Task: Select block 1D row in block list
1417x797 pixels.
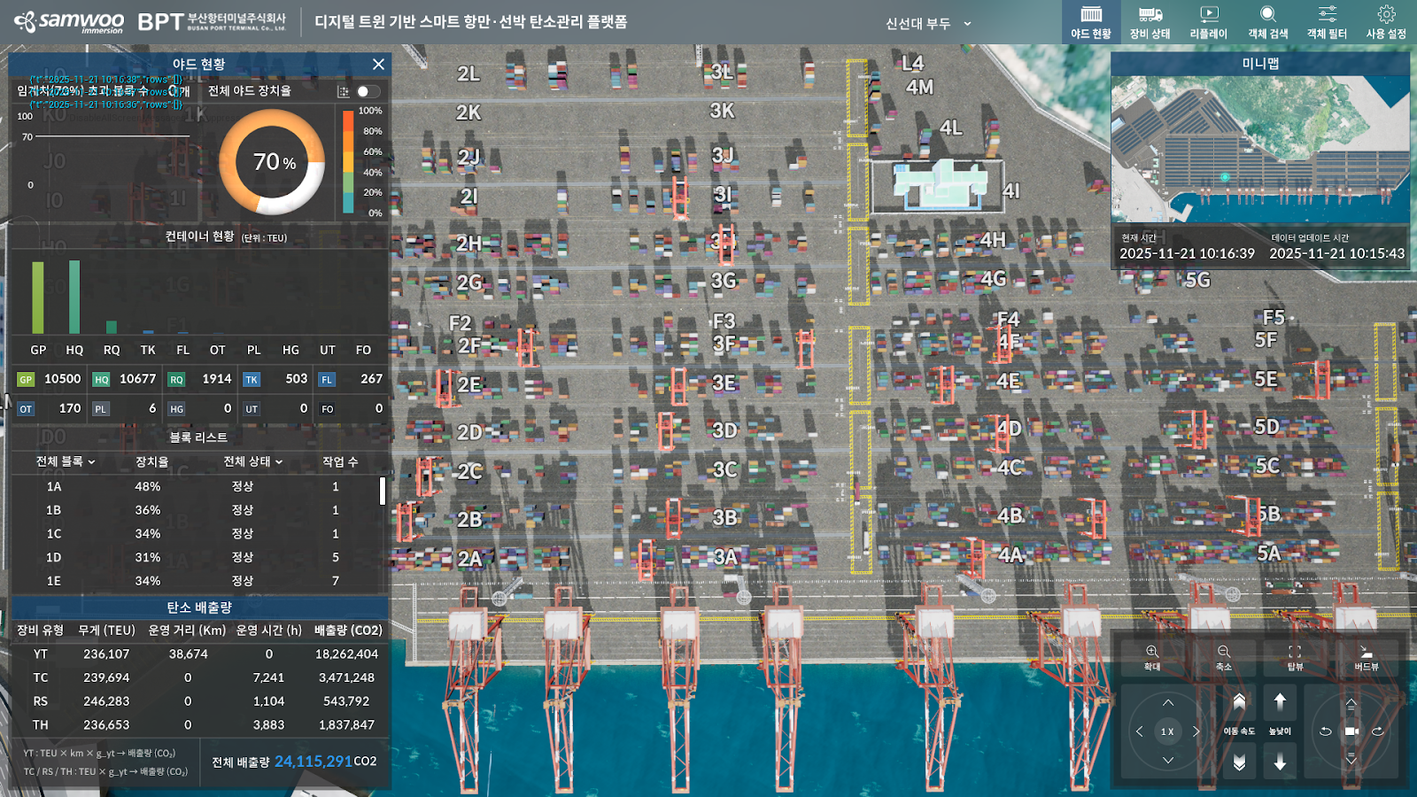Action: pyautogui.click(x=195, y=557)
